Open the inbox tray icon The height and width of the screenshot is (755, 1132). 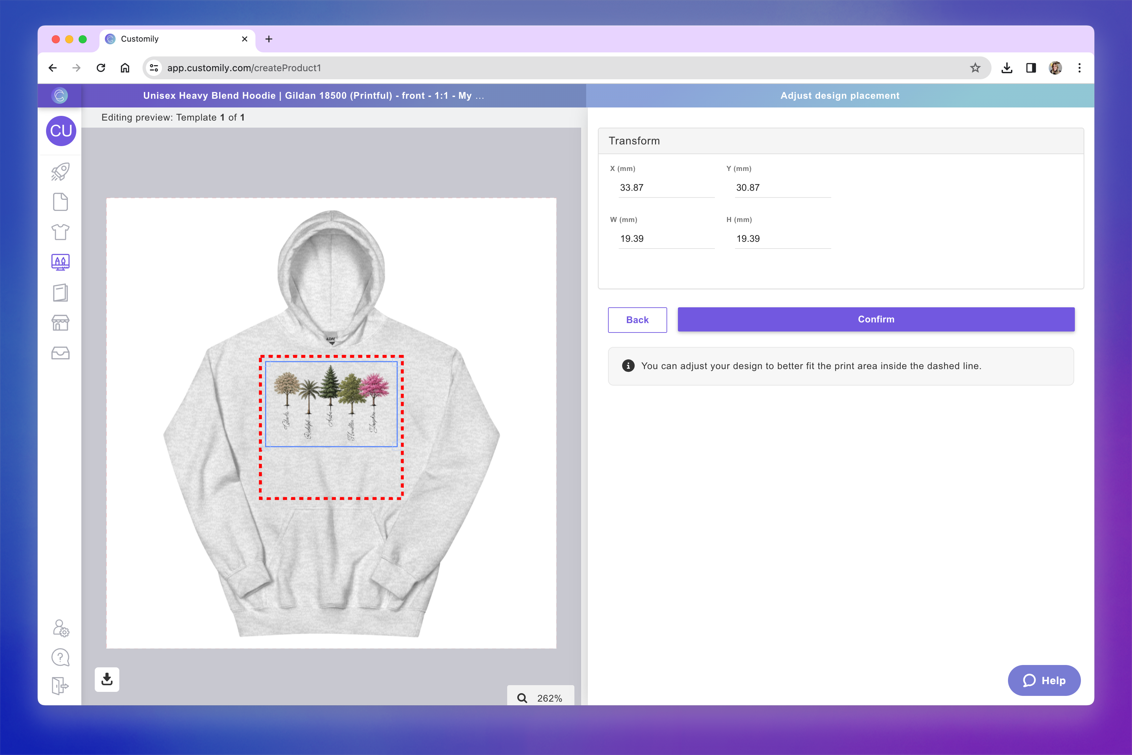[60, 353]
